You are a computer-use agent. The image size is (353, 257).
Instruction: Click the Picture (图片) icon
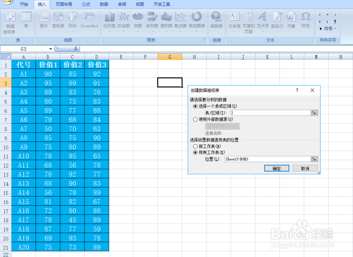tap(44, 17)
